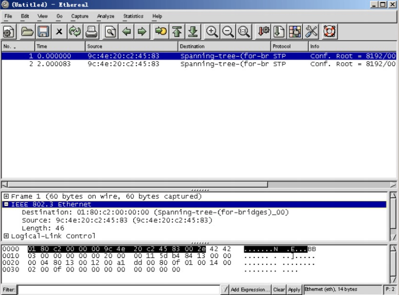Click hex pane scrollbar up arrow
This screenshot has height=295, width=399.
[393, 248]
